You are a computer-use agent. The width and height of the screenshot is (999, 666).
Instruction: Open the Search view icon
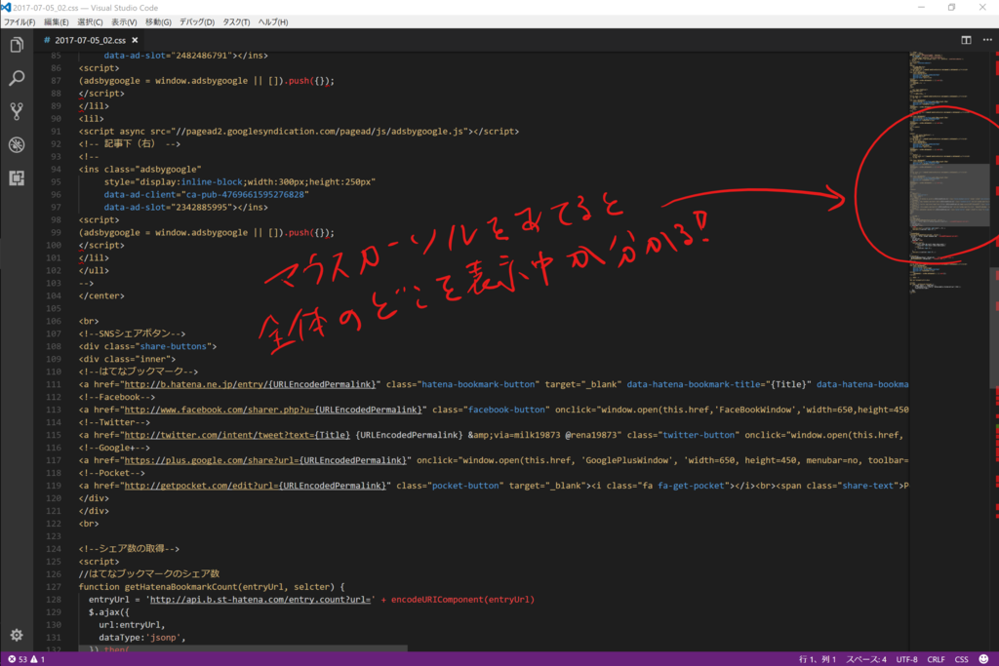17,78
